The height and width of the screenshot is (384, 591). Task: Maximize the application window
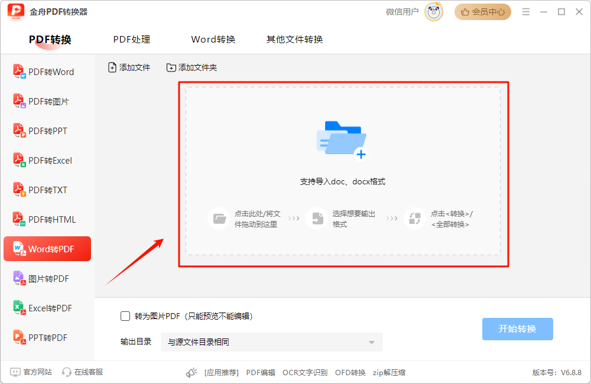pyautogui.click(x=561, y=12)
